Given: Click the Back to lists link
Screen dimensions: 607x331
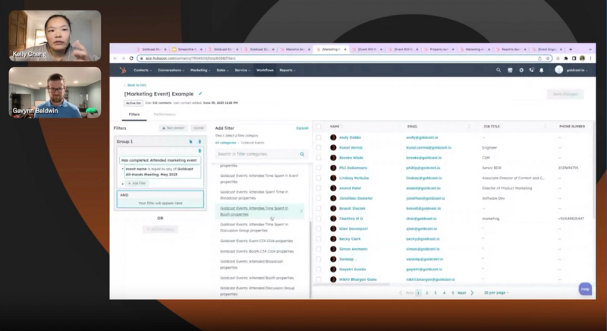Looking at the screenshot, I should tap(136, 85).
